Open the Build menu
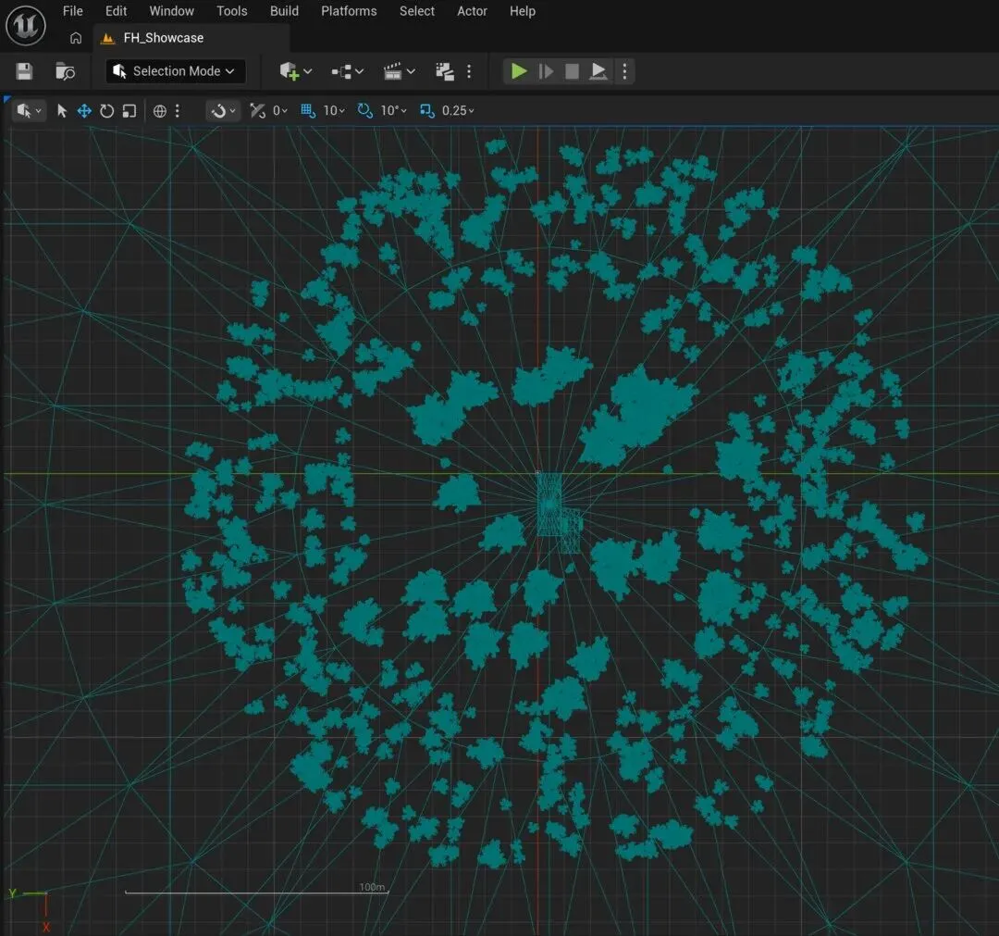The width and height of the screenshot is (999, 936). [284, 11]
